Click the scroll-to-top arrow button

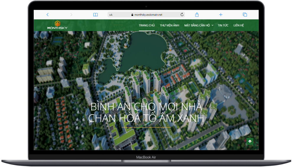[250, 141]
